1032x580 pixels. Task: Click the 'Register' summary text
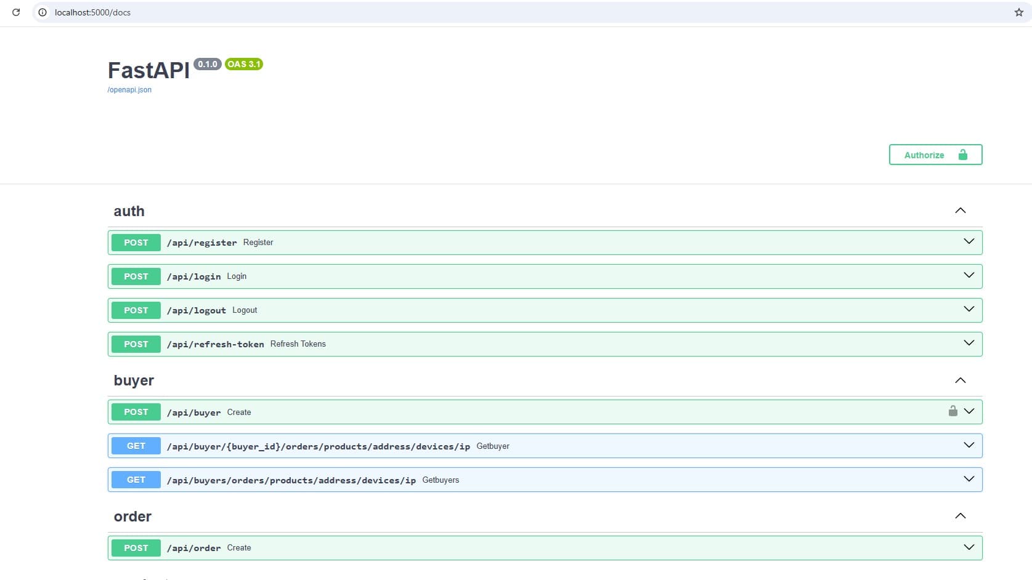point(258,243)
